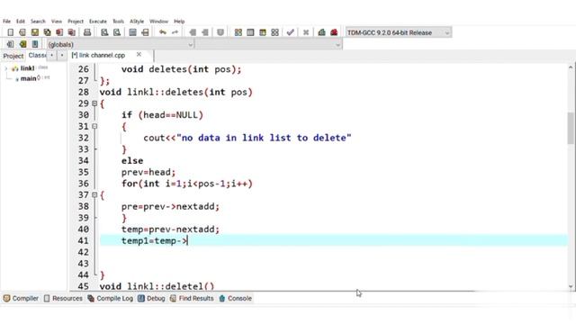Collapse code fold at line 31
The image size is (576, 324).
[94, 126]
